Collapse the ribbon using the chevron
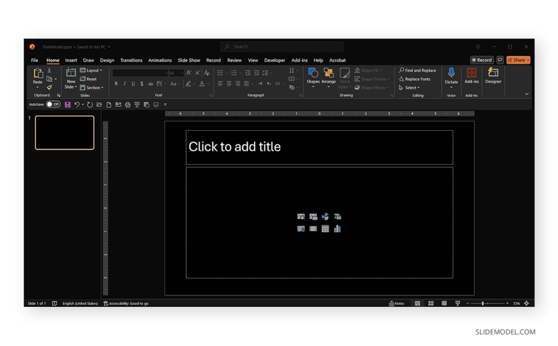558x346 pixels. [x=527, y=94]
